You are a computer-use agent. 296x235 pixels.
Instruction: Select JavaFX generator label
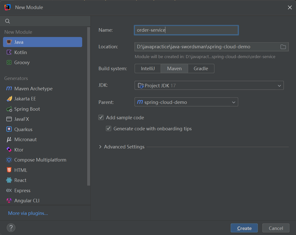pyautogui.click(x=22, y=119)
